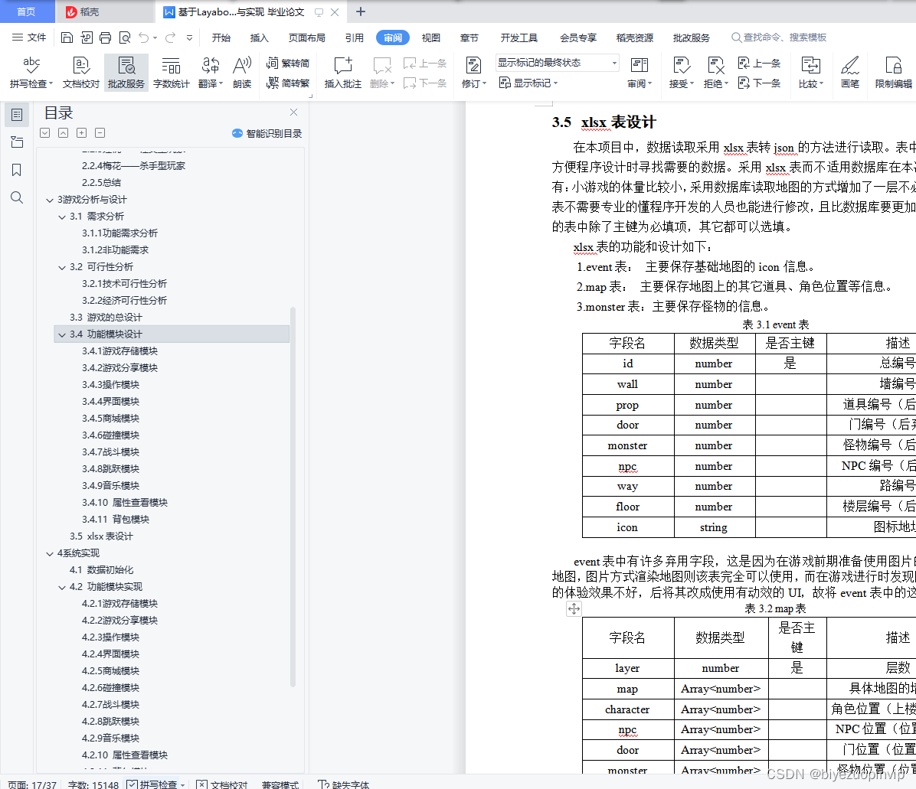Image resolution: width=916 pixels, height=789 pixels.
Task: Close the 目录 outline panel
Action: point(294,112)
